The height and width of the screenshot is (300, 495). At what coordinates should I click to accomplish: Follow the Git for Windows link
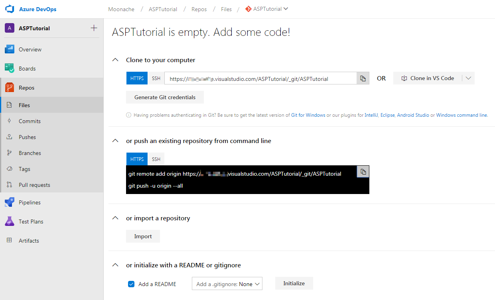click(x=308, y=115)
